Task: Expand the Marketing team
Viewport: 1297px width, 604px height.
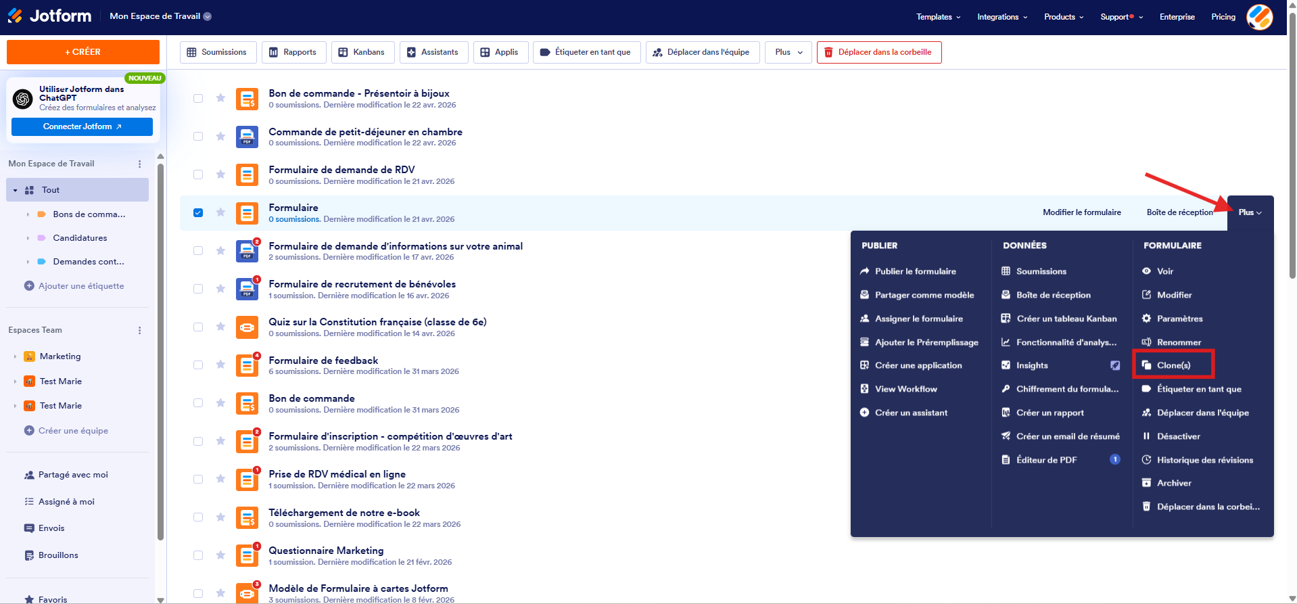Action: pyautogui.click(x=15, y=356)
